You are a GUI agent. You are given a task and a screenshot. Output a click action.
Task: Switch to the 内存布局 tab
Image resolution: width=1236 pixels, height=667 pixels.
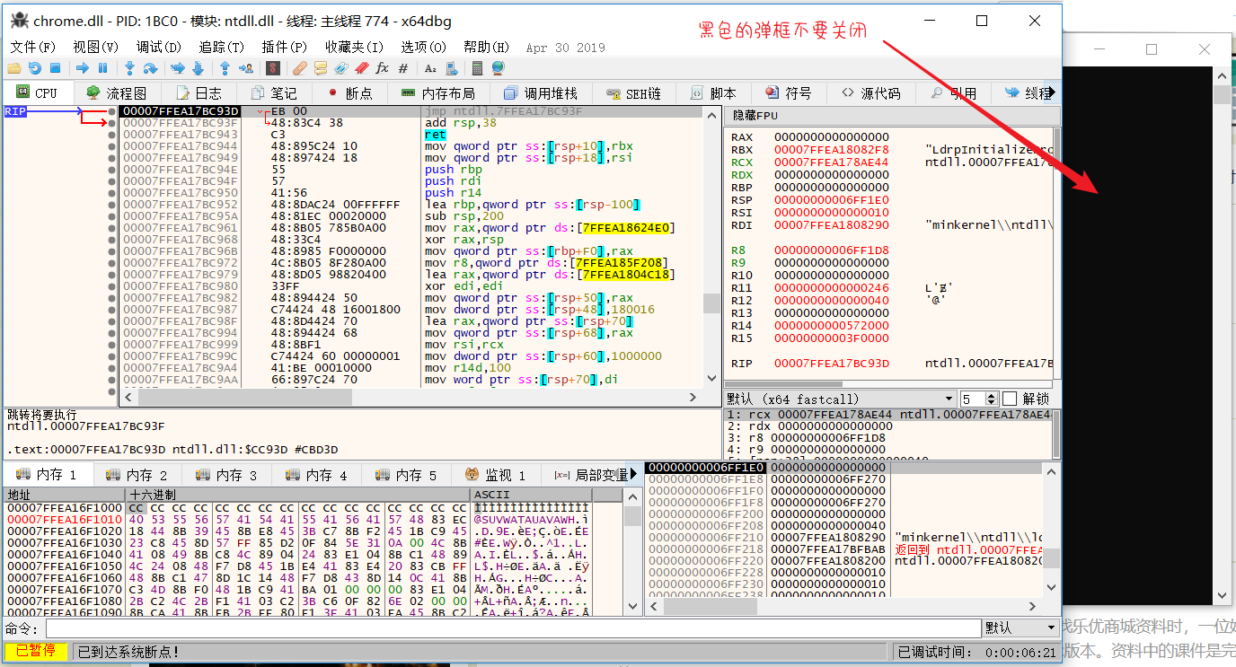click(438, 92)
